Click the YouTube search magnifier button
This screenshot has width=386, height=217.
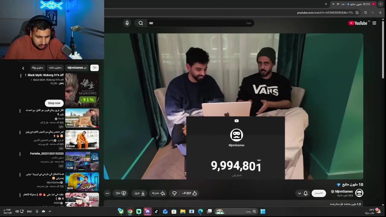(141, 23)
